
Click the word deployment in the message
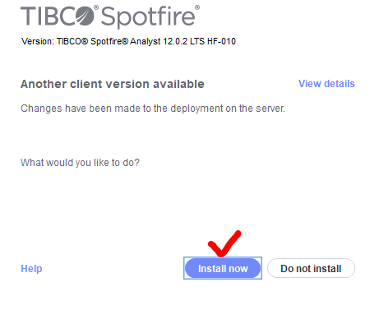point(196,109)
